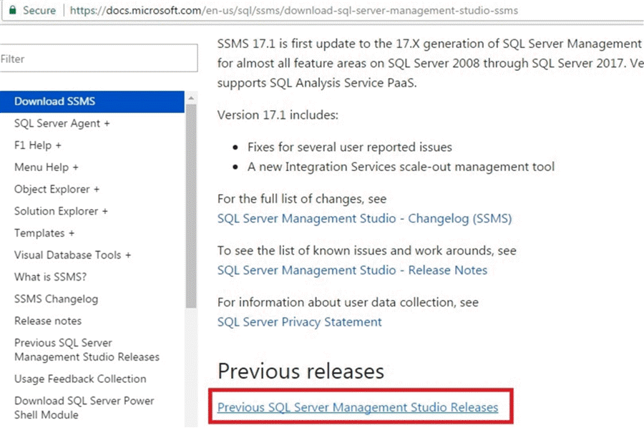Expand the Menu Help section
This screenshot has width=644, height=428.
pos(46,167)
